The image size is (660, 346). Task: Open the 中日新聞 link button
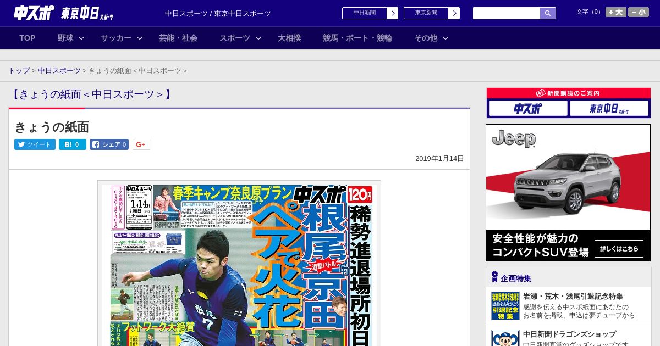pos(365,13)
